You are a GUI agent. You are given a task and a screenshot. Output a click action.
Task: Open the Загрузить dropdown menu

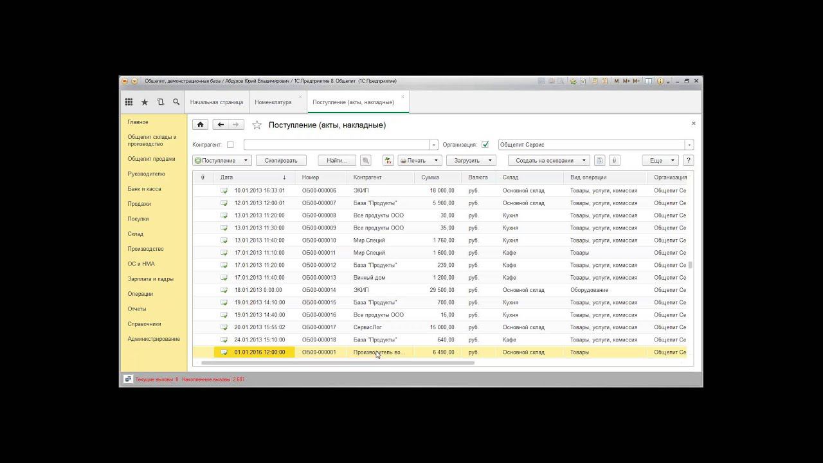(x=471, y=161)
